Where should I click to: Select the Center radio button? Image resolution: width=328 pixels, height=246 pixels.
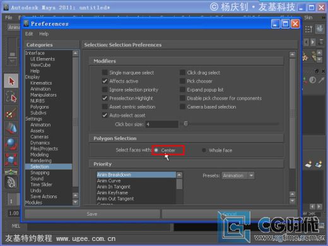(x=156, y=150)
